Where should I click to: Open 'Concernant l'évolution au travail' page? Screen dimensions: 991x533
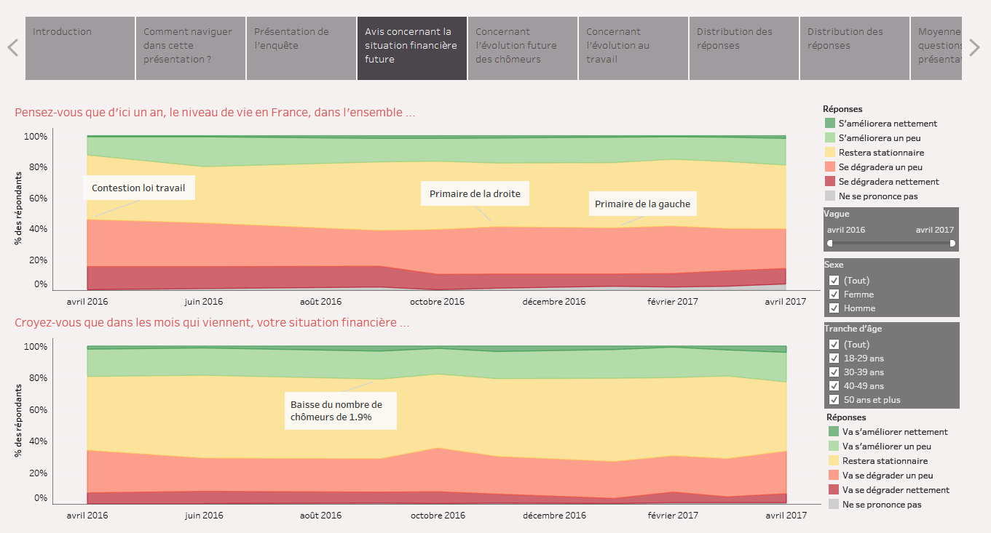point(633,48)
